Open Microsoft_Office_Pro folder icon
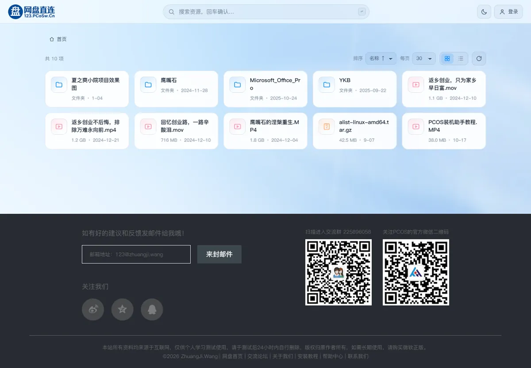The image size is (531, 368). point(237,84)
